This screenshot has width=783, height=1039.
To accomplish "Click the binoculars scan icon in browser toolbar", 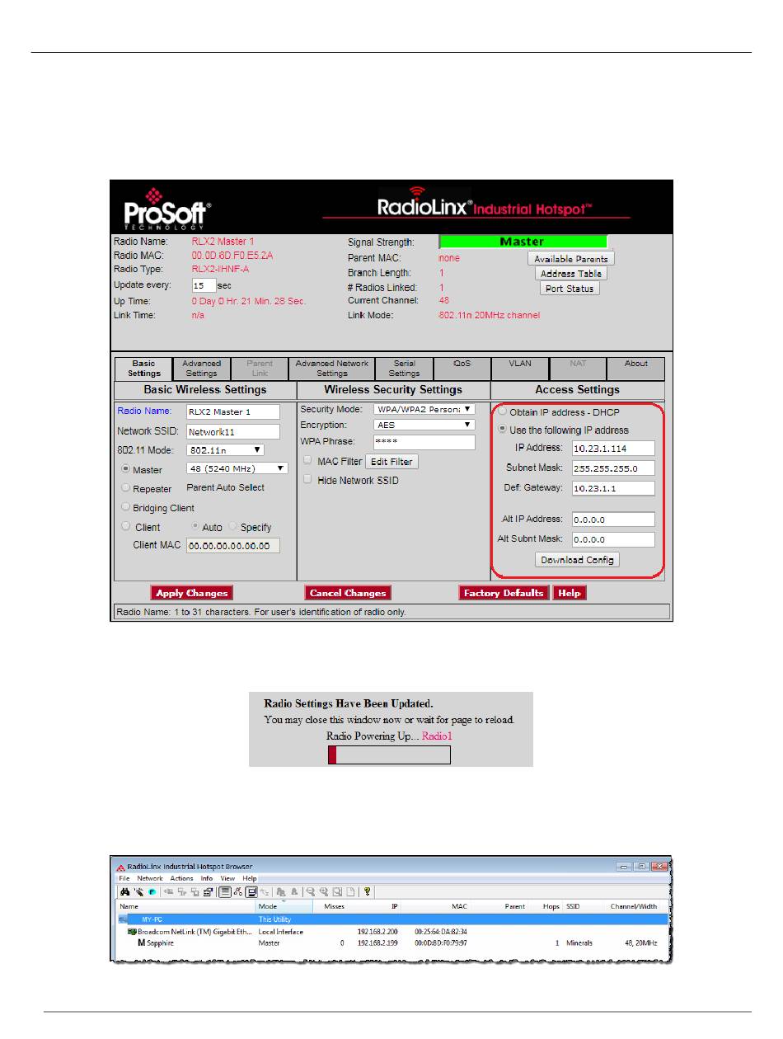I will [x=124, y=891].
